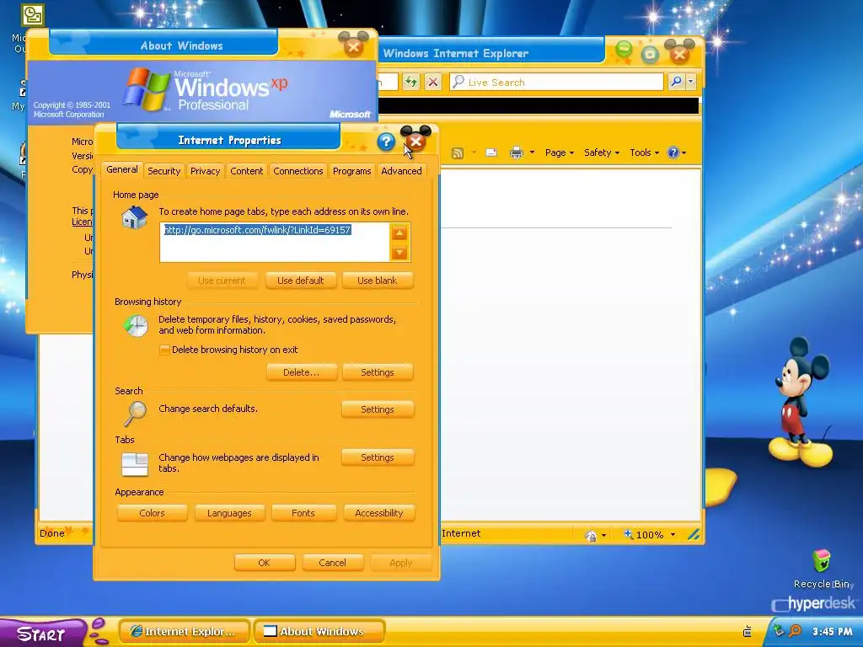This screenshot has width=863, height=647.
Task: Open the Content tab
Action: pos(247,171)
